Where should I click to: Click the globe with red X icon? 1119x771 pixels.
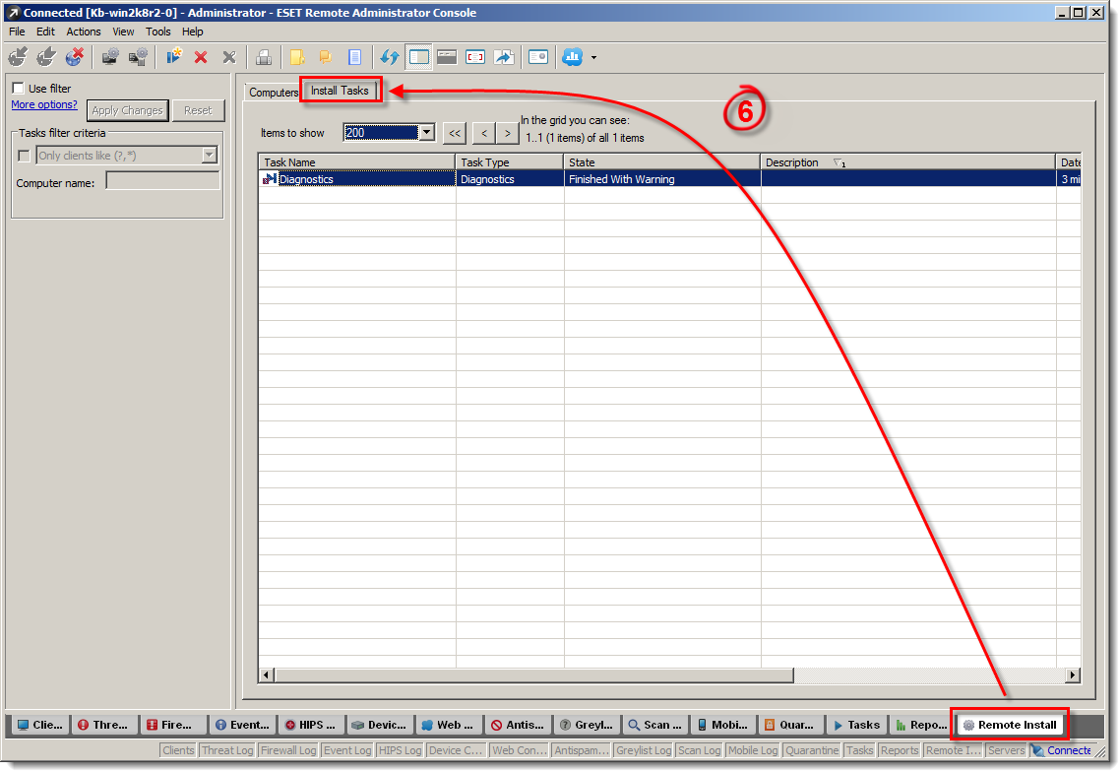74,56
